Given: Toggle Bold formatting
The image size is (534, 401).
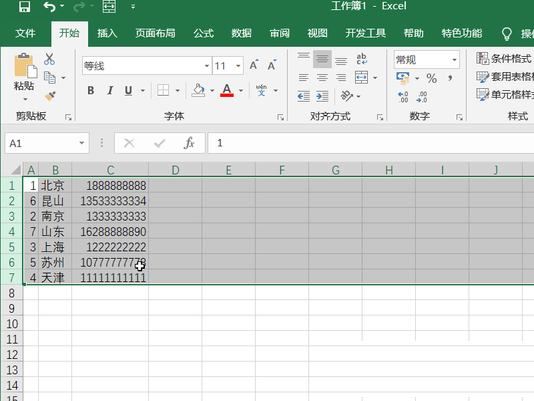Looking at the screenshot, I should (x=91, y=90).
